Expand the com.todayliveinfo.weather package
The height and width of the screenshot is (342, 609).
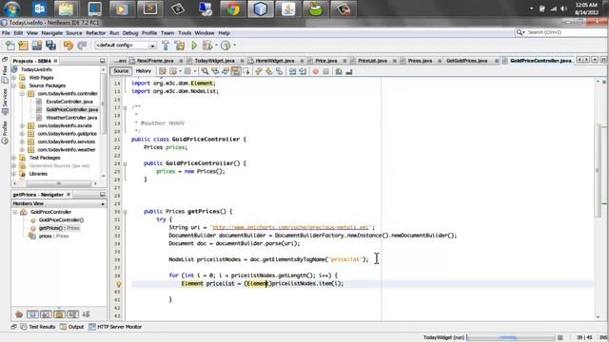pos(22,150)
